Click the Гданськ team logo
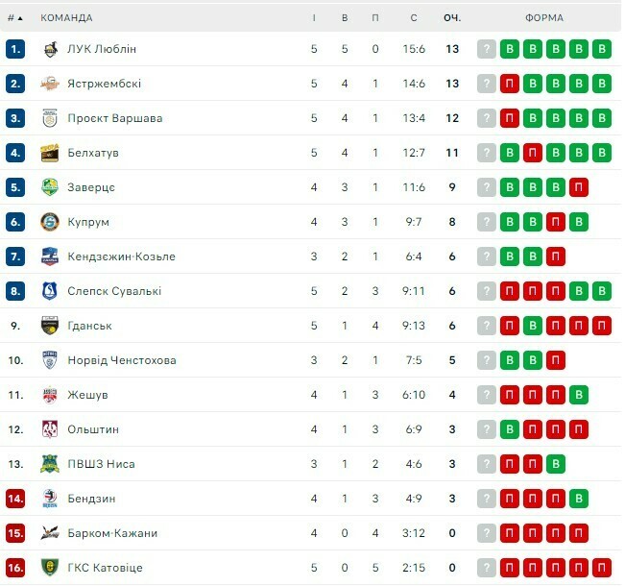 tap(50, 326)
